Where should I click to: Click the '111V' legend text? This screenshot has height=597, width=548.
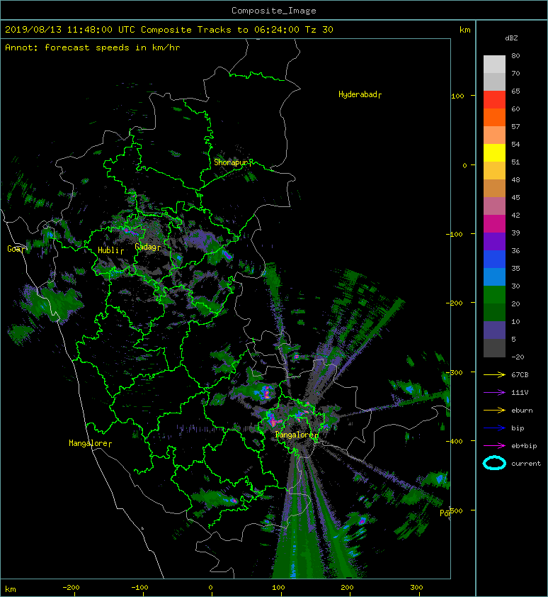(520, 393)
